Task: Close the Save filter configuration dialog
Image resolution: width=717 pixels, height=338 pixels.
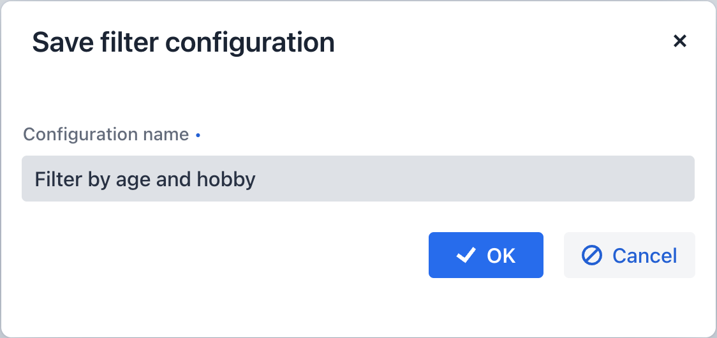Action: point(680,41)
